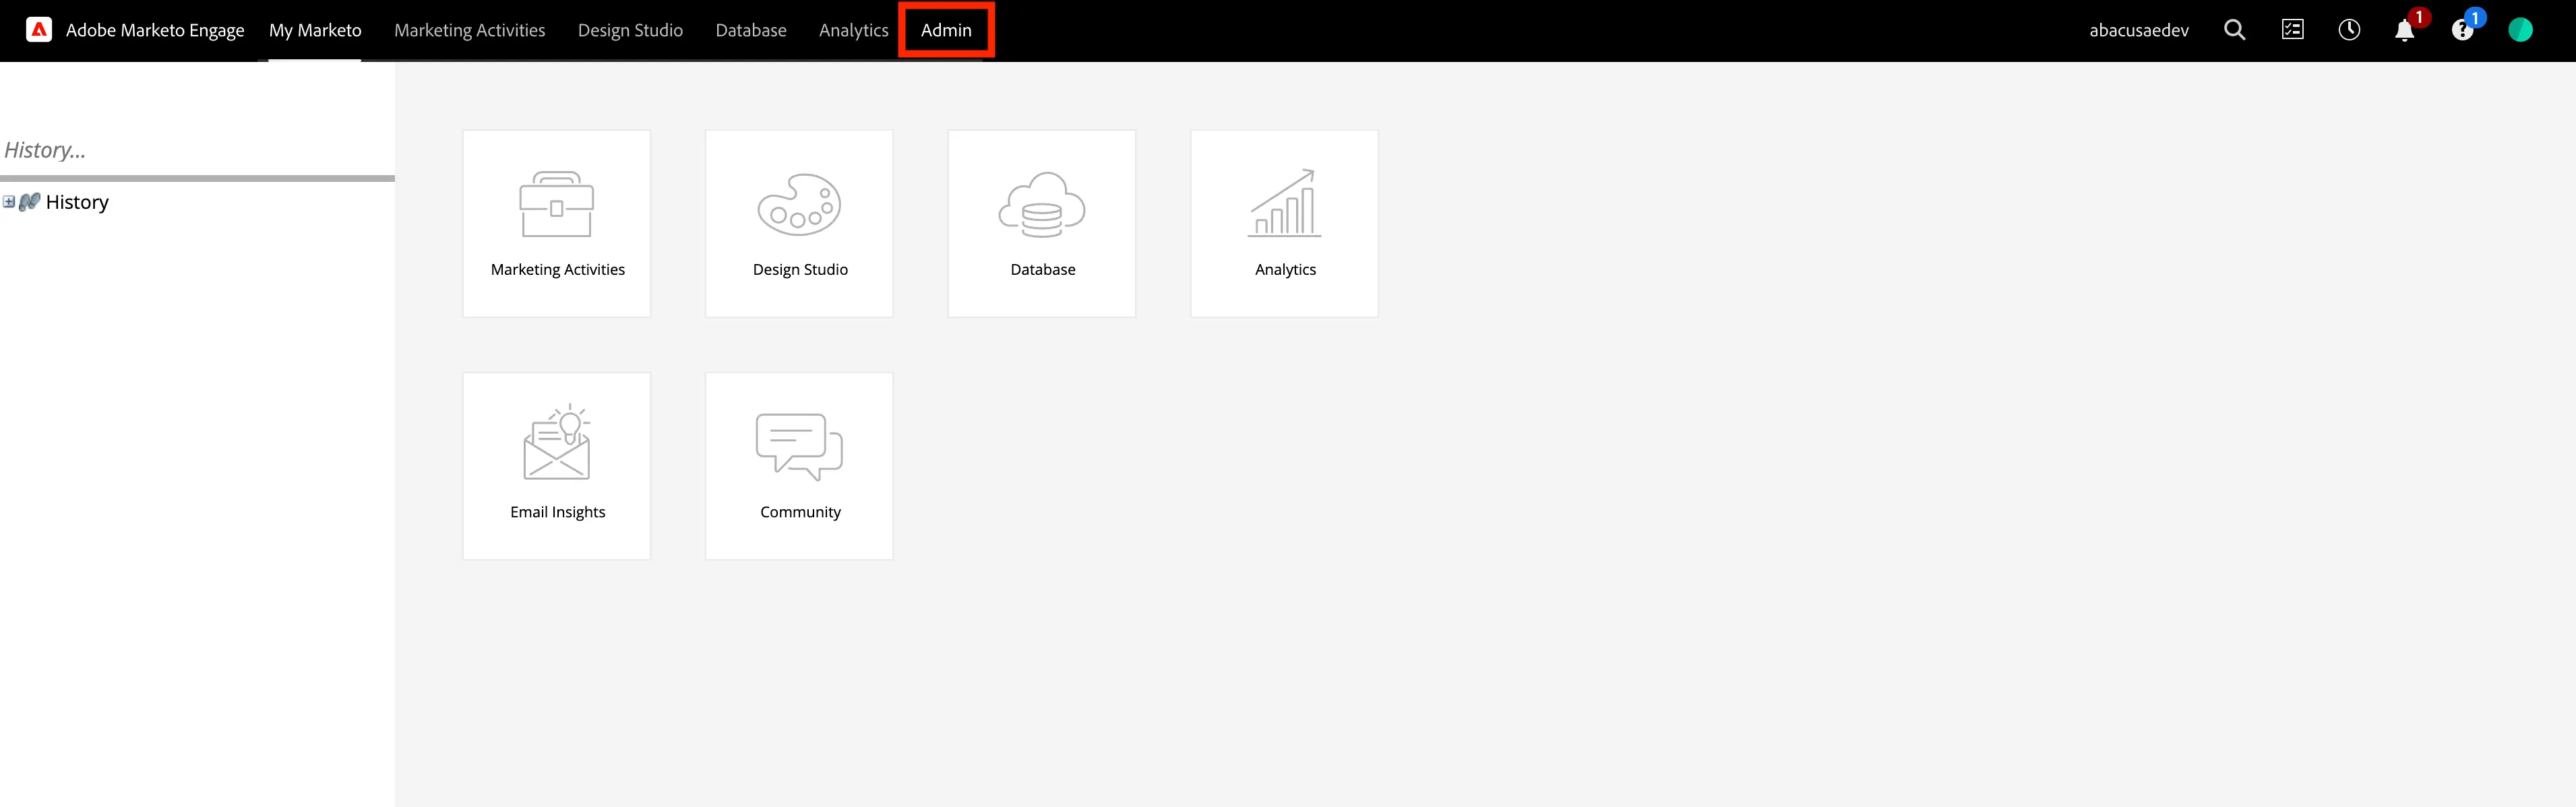Click the Adobe logo icon

point(39,30)
